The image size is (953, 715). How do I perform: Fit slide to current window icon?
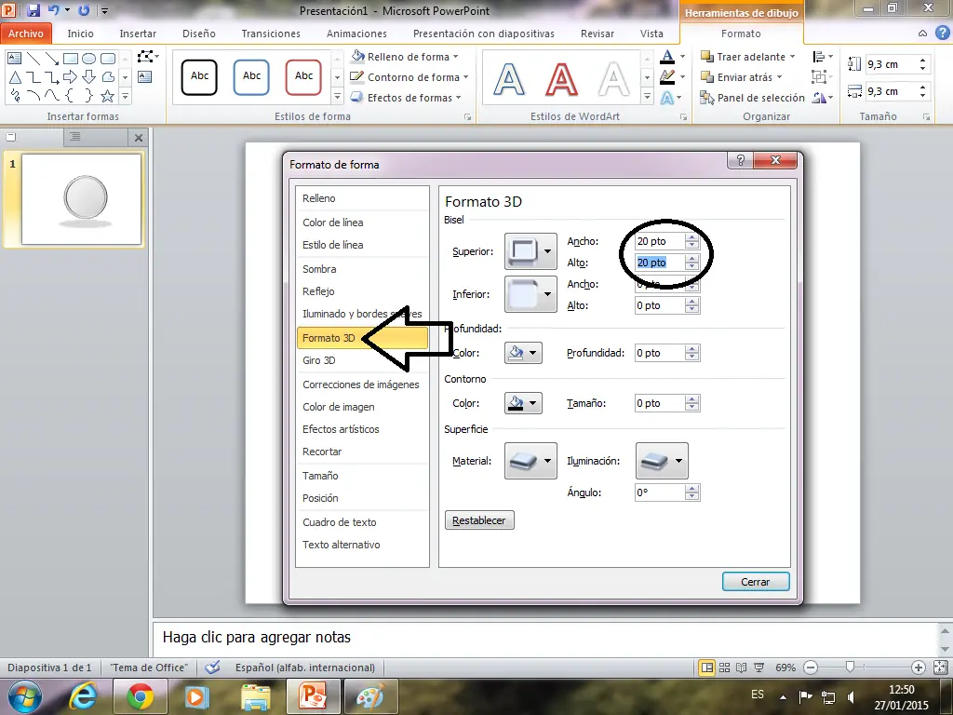941,668
